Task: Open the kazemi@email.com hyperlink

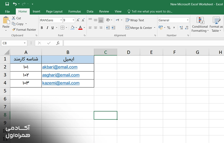Action: click(x=61, y=83)
